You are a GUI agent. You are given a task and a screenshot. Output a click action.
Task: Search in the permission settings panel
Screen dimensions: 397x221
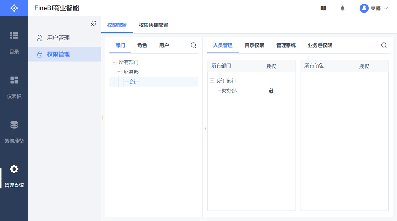coord(384,45)
